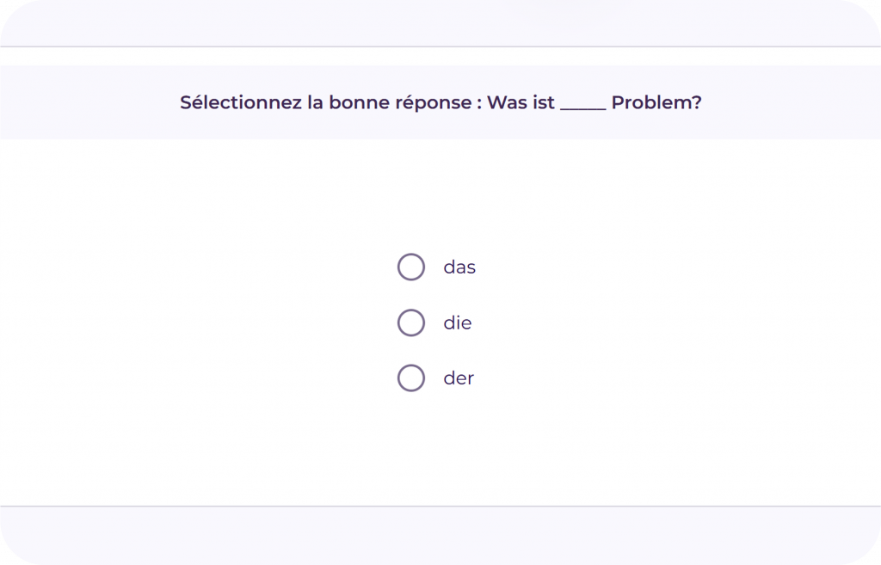Pick the neuter article answer 'das'
The width and height of the screenshot is (881, 565).
(411, 267)
